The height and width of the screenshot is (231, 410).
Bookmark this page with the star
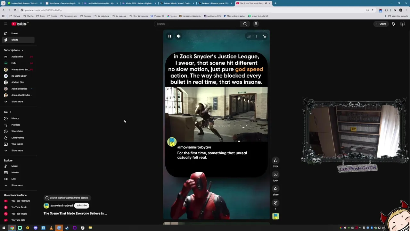(372, 10)
